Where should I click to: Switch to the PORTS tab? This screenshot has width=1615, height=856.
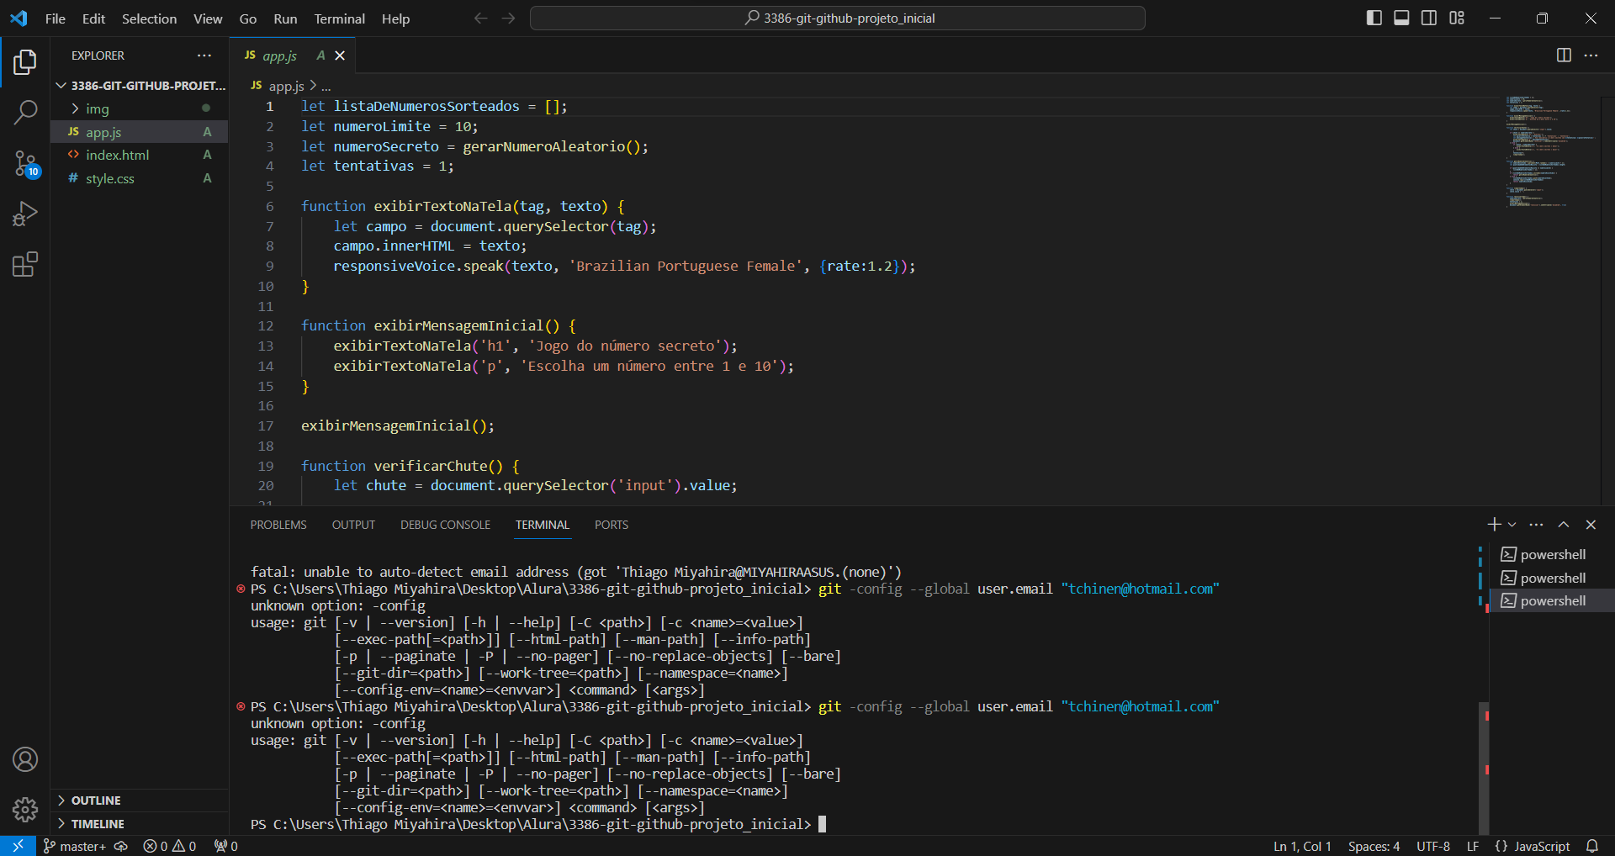tap(612, 525)
